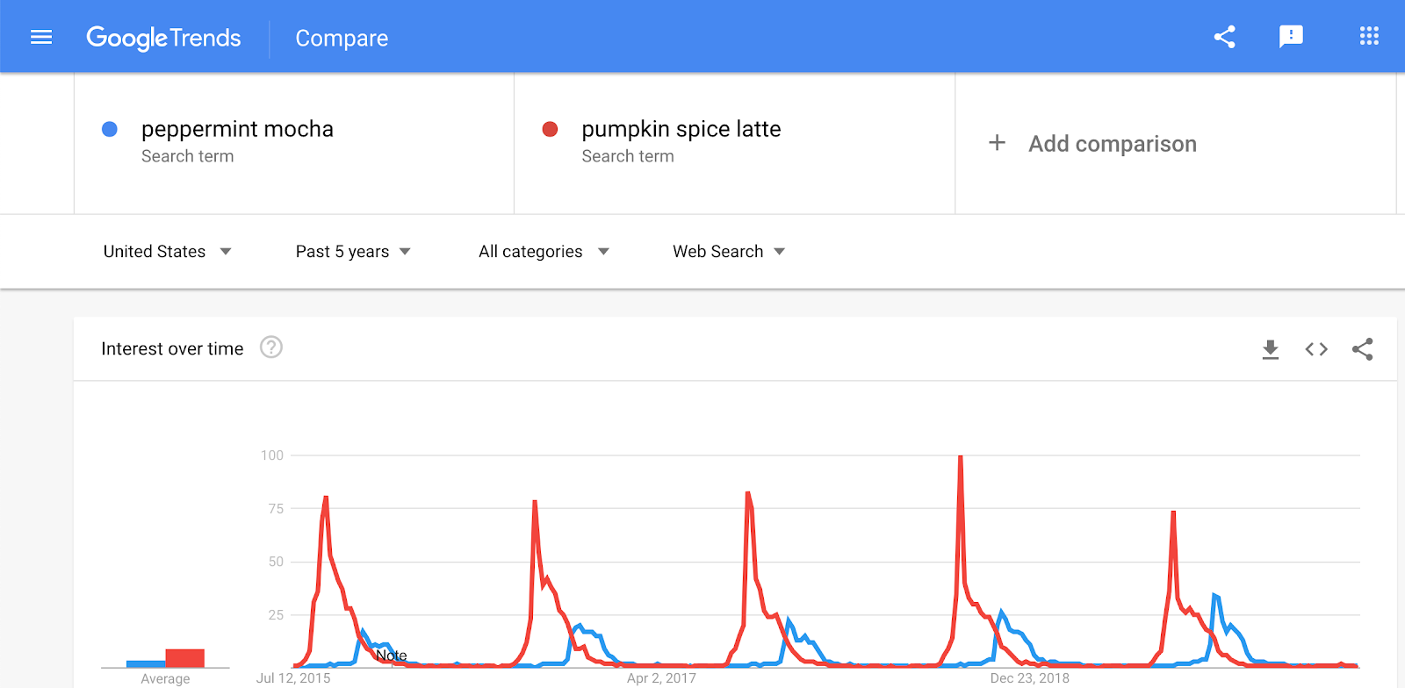Image resolution: width=1405 pixels, height=688 pixels.
Task: Click the Add comparison button
Action: (1112, 144)
